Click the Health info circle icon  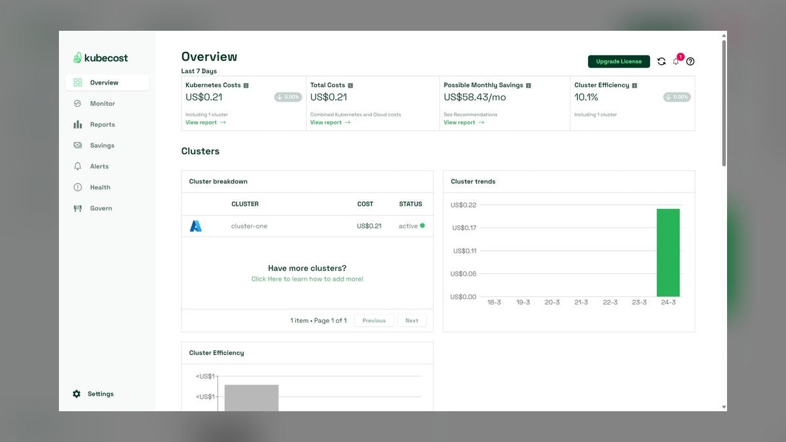coord(77,187)
